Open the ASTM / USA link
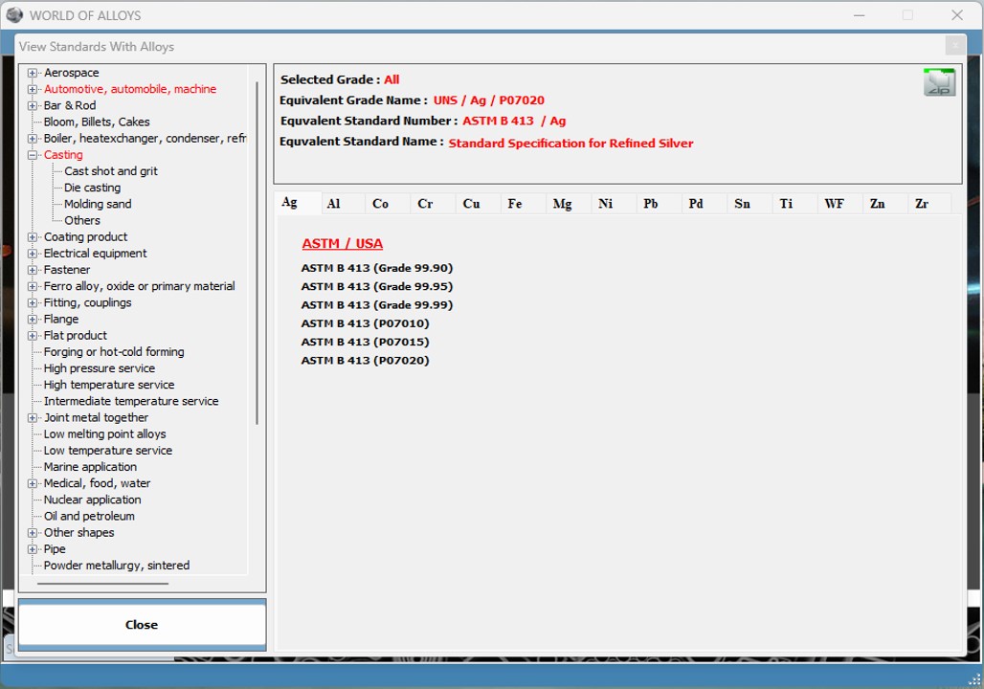This screenshot has height=689, width=984. 342,243
